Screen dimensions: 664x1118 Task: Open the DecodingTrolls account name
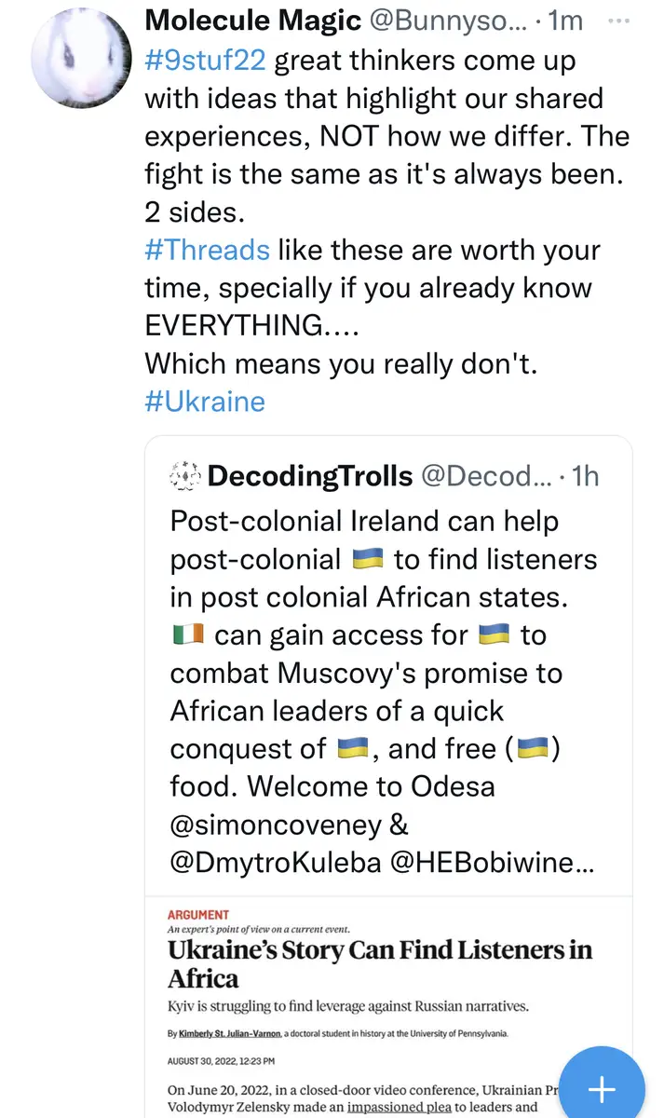click(310, 476)
